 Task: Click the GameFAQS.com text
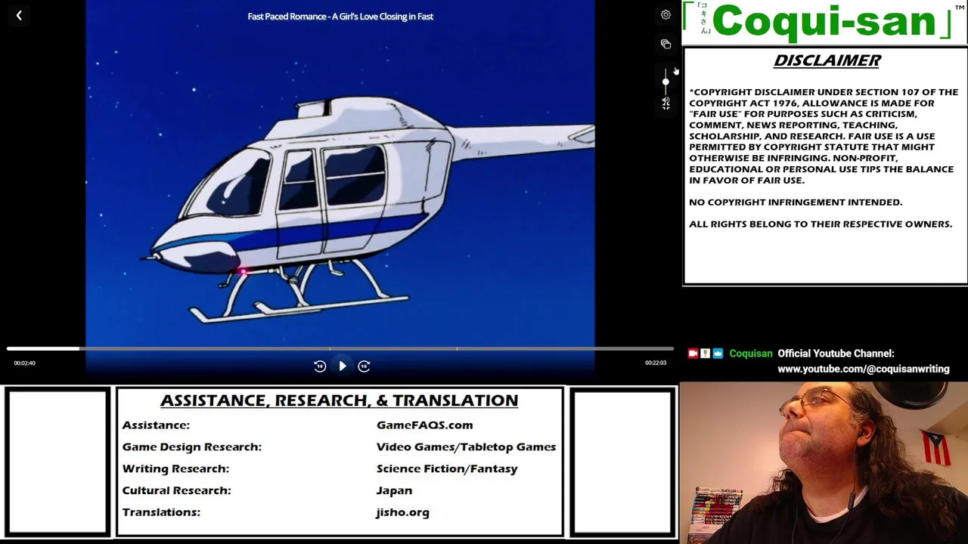pos(424,425)
